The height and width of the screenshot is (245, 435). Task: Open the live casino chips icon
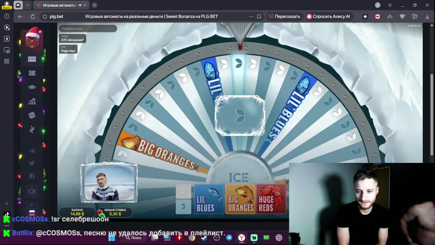[x=32, y=87]
